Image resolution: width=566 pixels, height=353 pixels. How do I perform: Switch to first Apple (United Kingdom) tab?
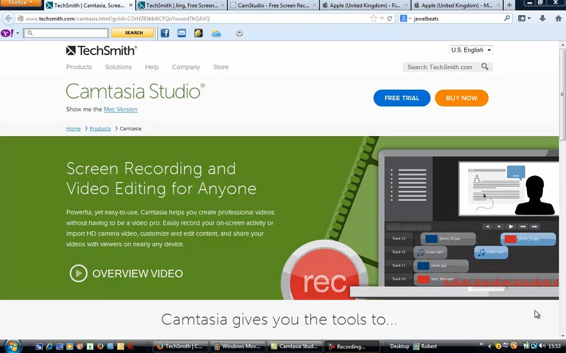365,6
